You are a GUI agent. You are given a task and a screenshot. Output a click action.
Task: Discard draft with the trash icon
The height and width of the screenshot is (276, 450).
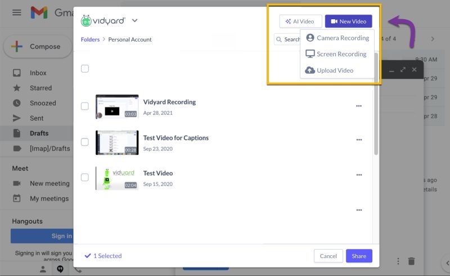[411, 261]
